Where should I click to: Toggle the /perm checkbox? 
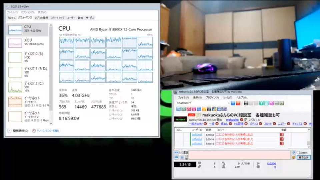pos(298,152)
